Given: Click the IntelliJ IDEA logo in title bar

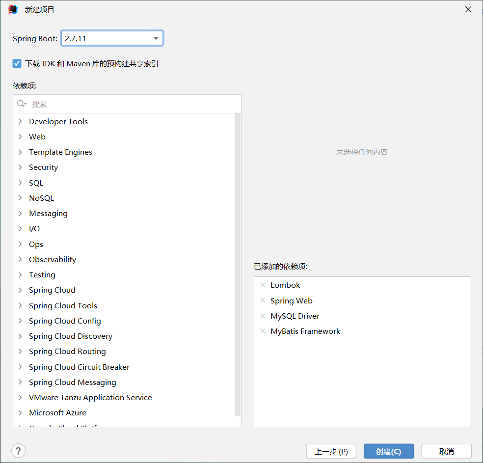Looking at the screenshot, I should pos(11,9).
